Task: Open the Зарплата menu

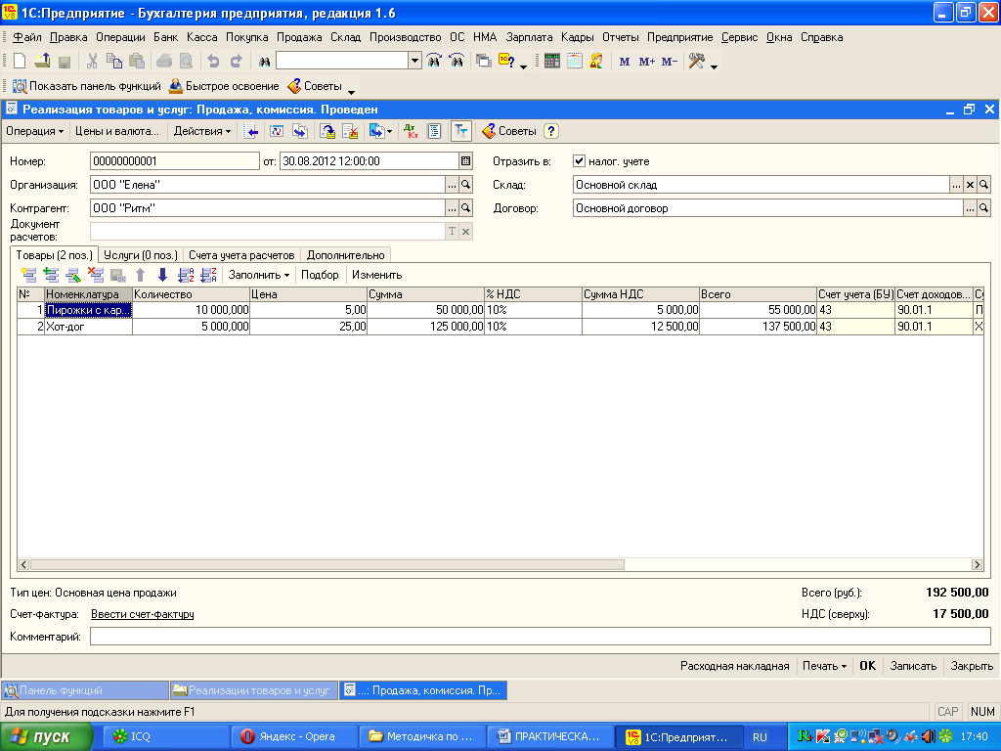Action: coord(529,37)
